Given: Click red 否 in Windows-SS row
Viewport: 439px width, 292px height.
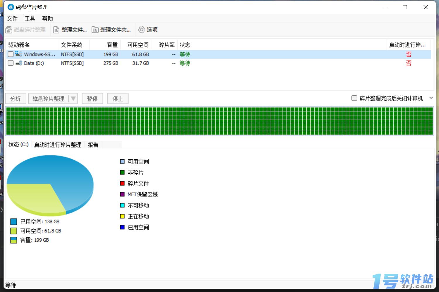Looking at the screenshot, I should coord(409,54).
